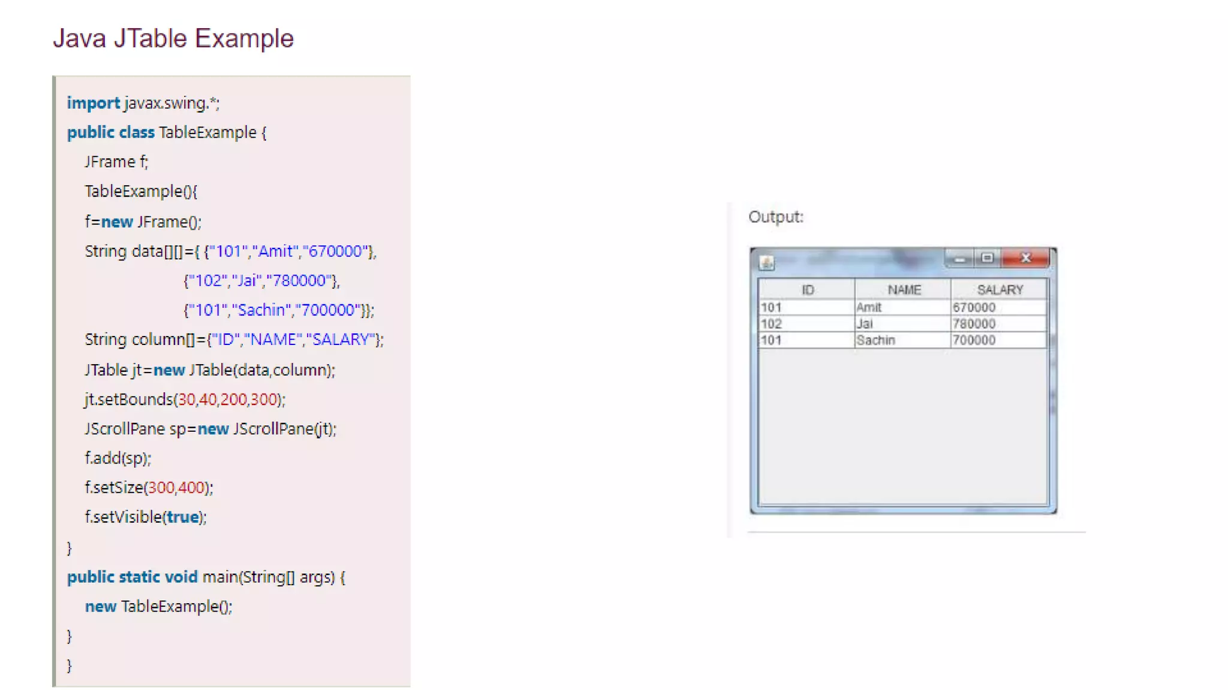Click the Output: label text
Image resolution: width=1228 pixels, height=690 pixels.
click(x=775, y=217)
